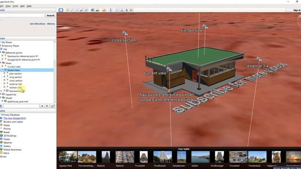Viewport: 301px width, 169px height.
Task: Open the Kollam tour thumbnail
Action: [x=200, y=157]
